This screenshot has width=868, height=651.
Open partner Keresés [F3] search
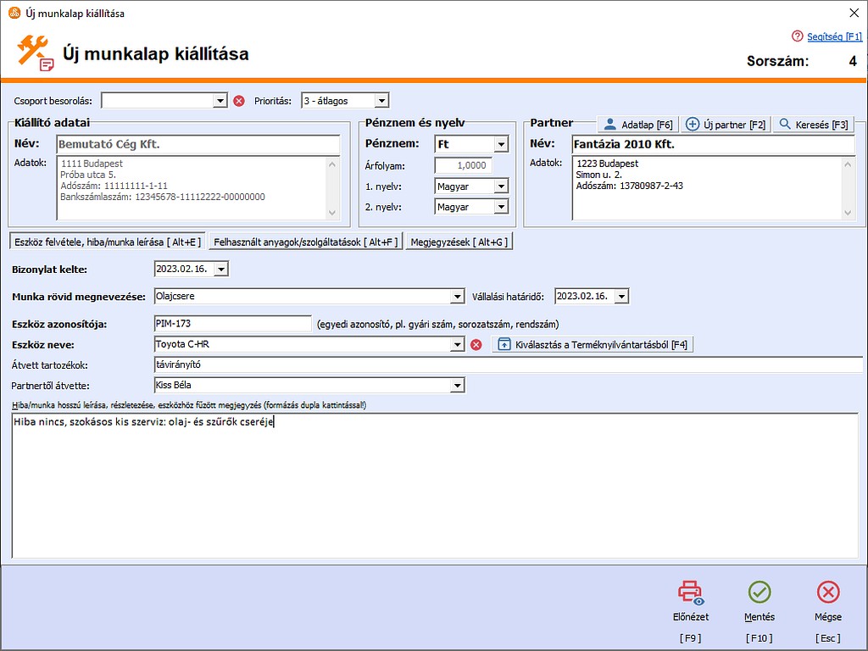[x=814, y=125]
